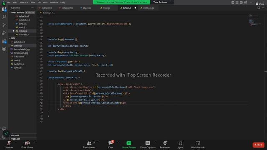
Task: Click the Zoom encryption shield icon
Action: [x=4, y=3]
